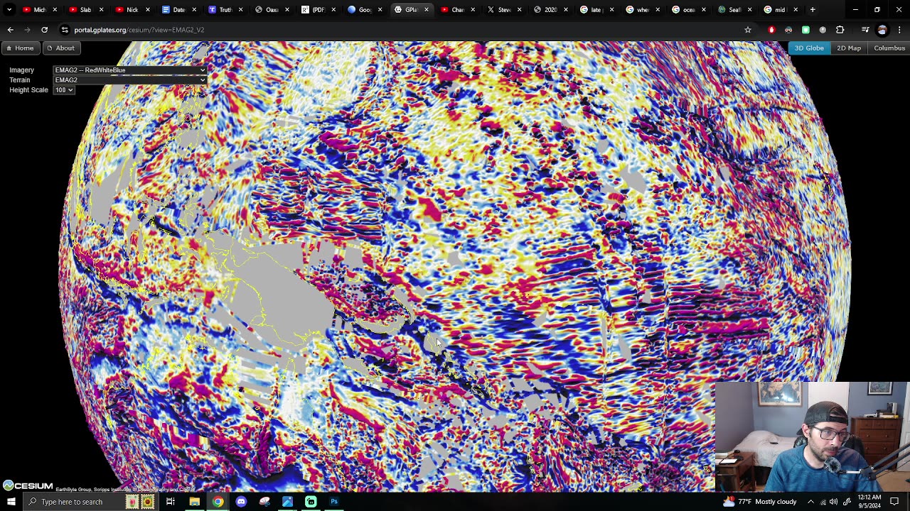910x511 pixels.
Task: Switch to the 'Truth' tab
Action: [224, 10]
